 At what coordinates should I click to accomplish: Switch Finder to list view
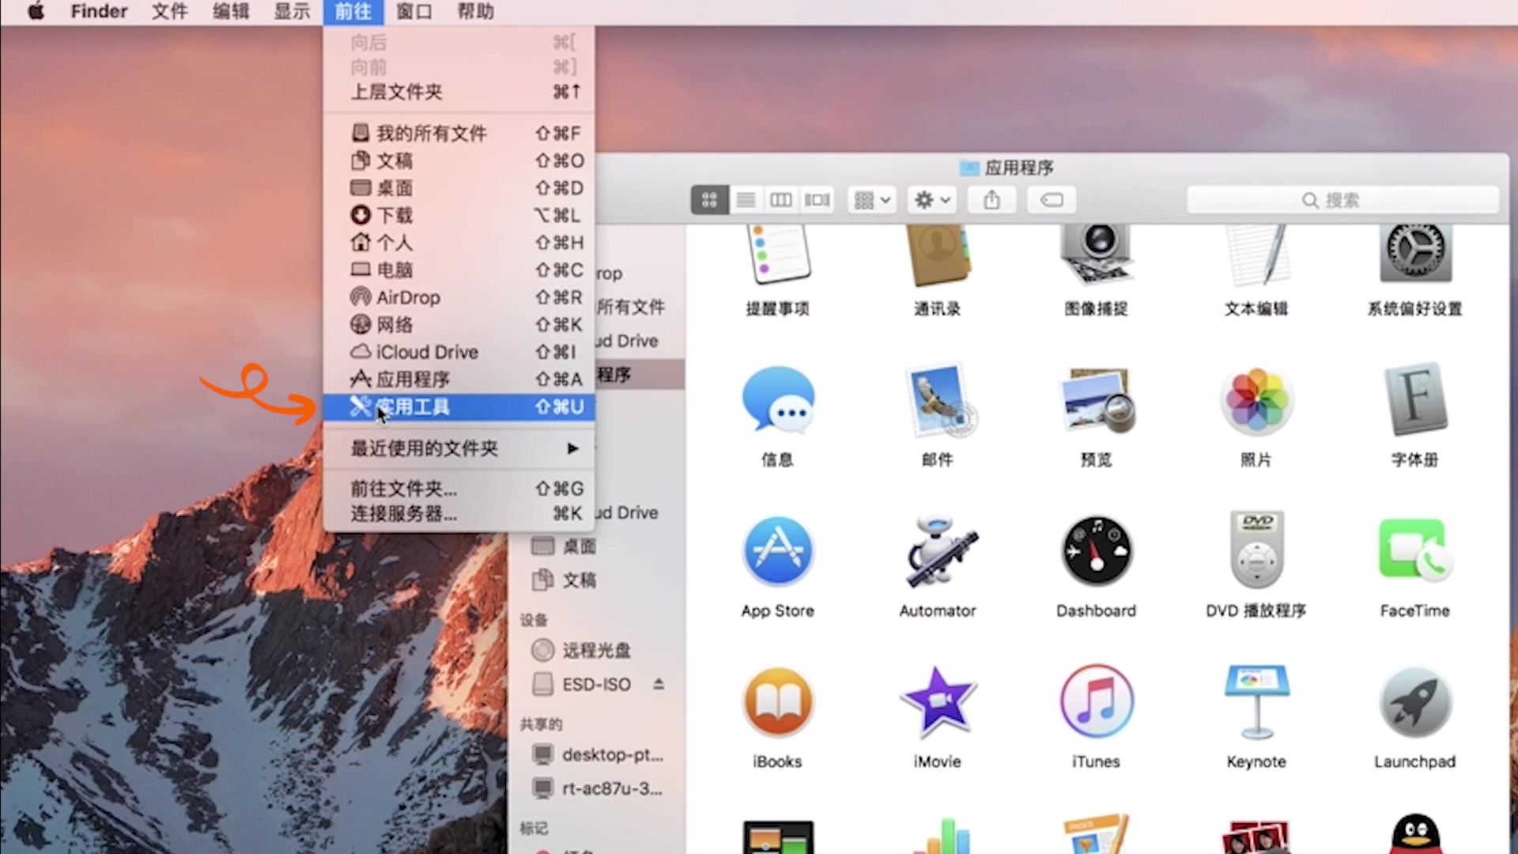746,200
